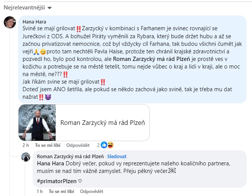Reply to Hana Hara's comment via Odpovědět
The height and width of the screenshot is (196, 252).
coord(78,145)
